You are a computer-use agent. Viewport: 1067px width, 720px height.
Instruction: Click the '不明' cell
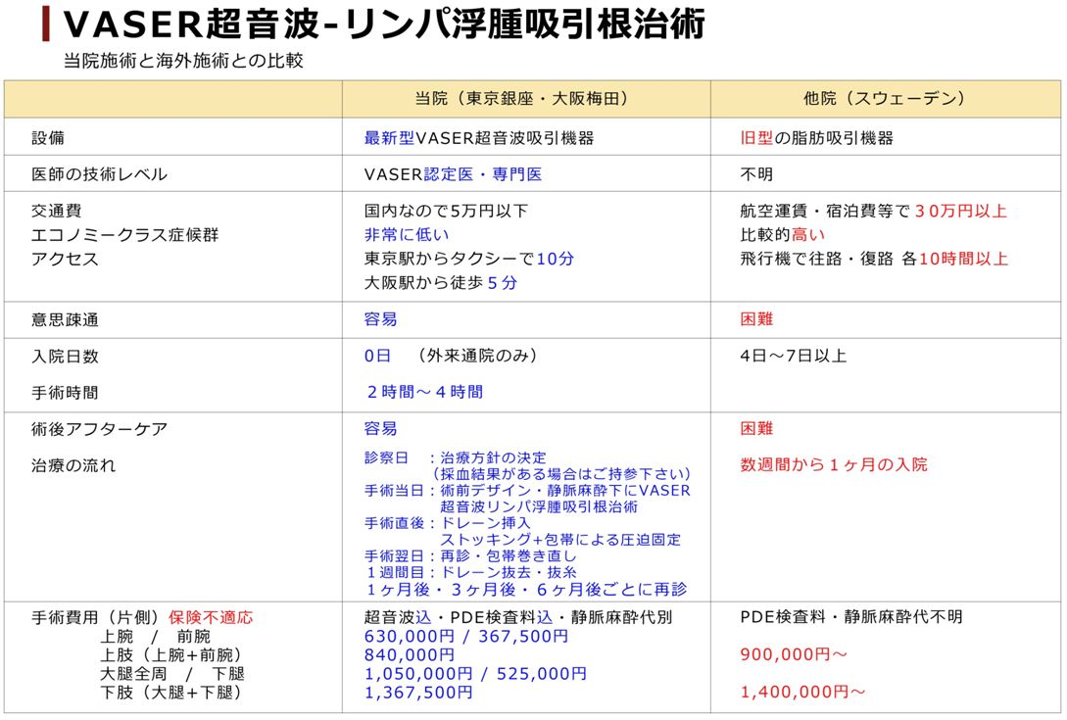tap(756, 175)
